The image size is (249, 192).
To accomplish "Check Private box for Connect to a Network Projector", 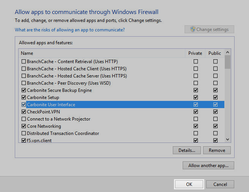I will 196,119.
